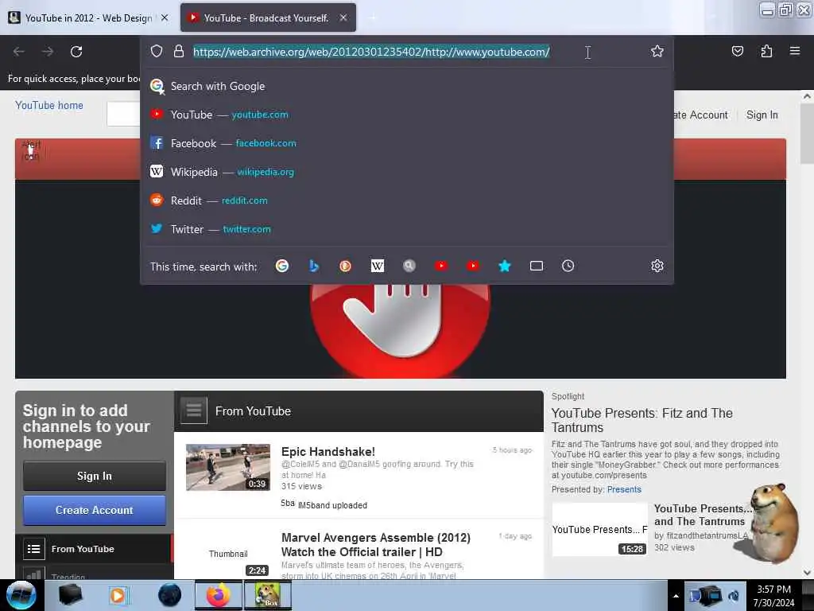This screenshot has width=814, height=611.
Task: Click the blue Create Account button
Action: coord(95,510)
